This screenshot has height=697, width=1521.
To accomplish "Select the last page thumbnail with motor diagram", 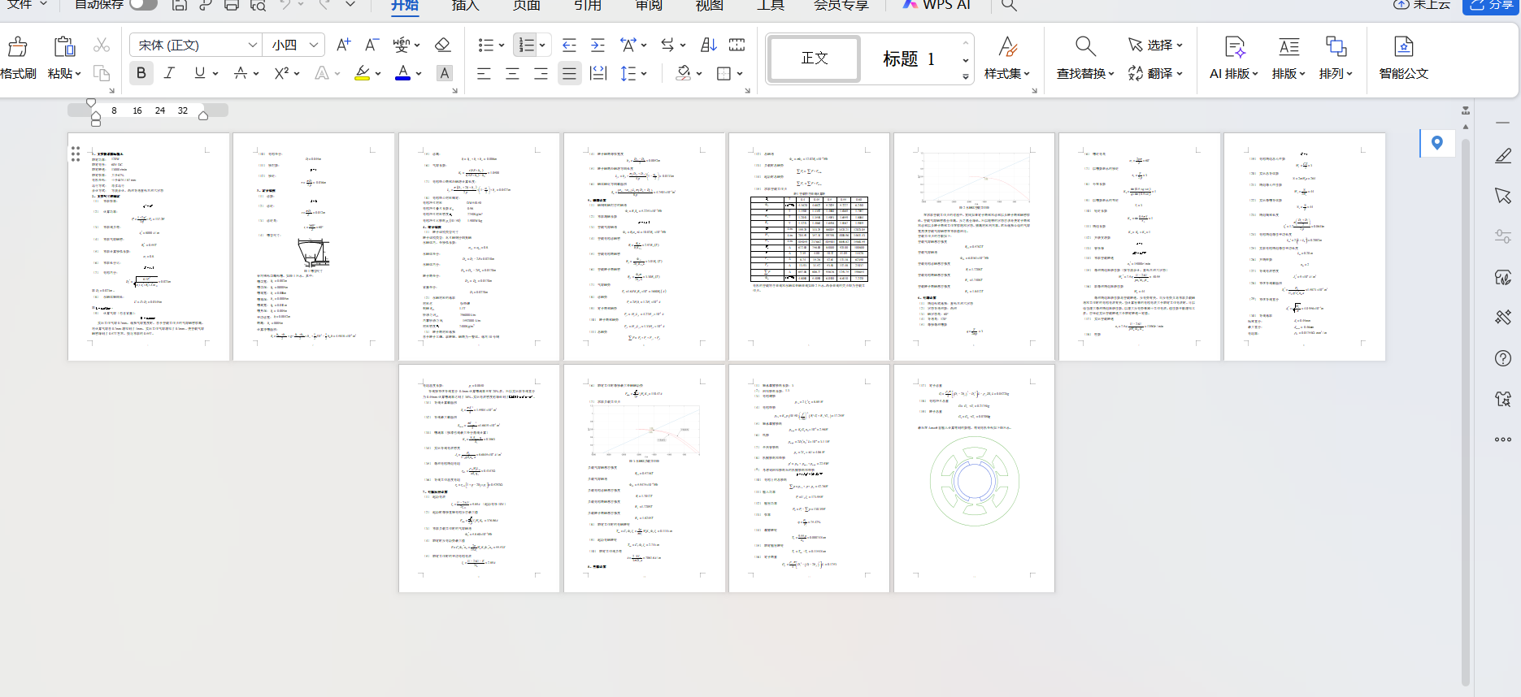I will [x=974, y=478].
